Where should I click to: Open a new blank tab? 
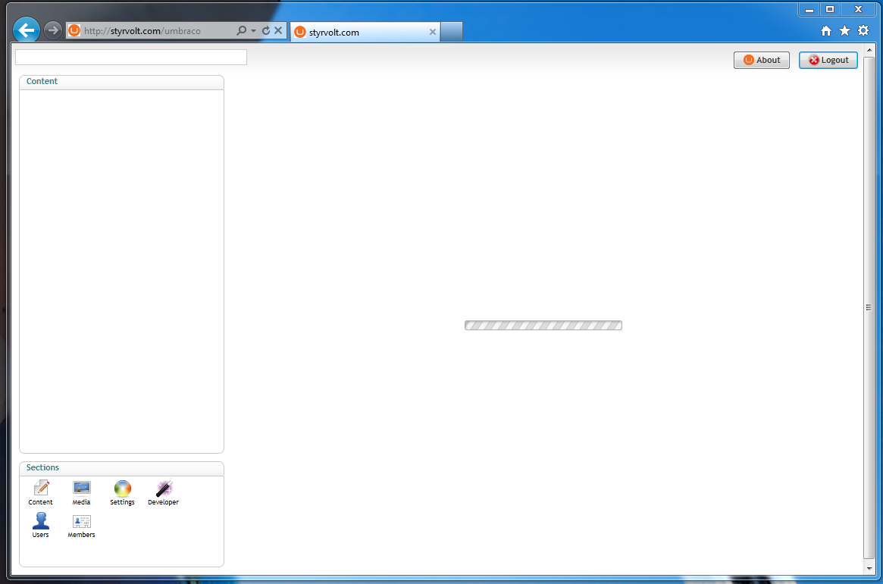click(x=451, y=32)
